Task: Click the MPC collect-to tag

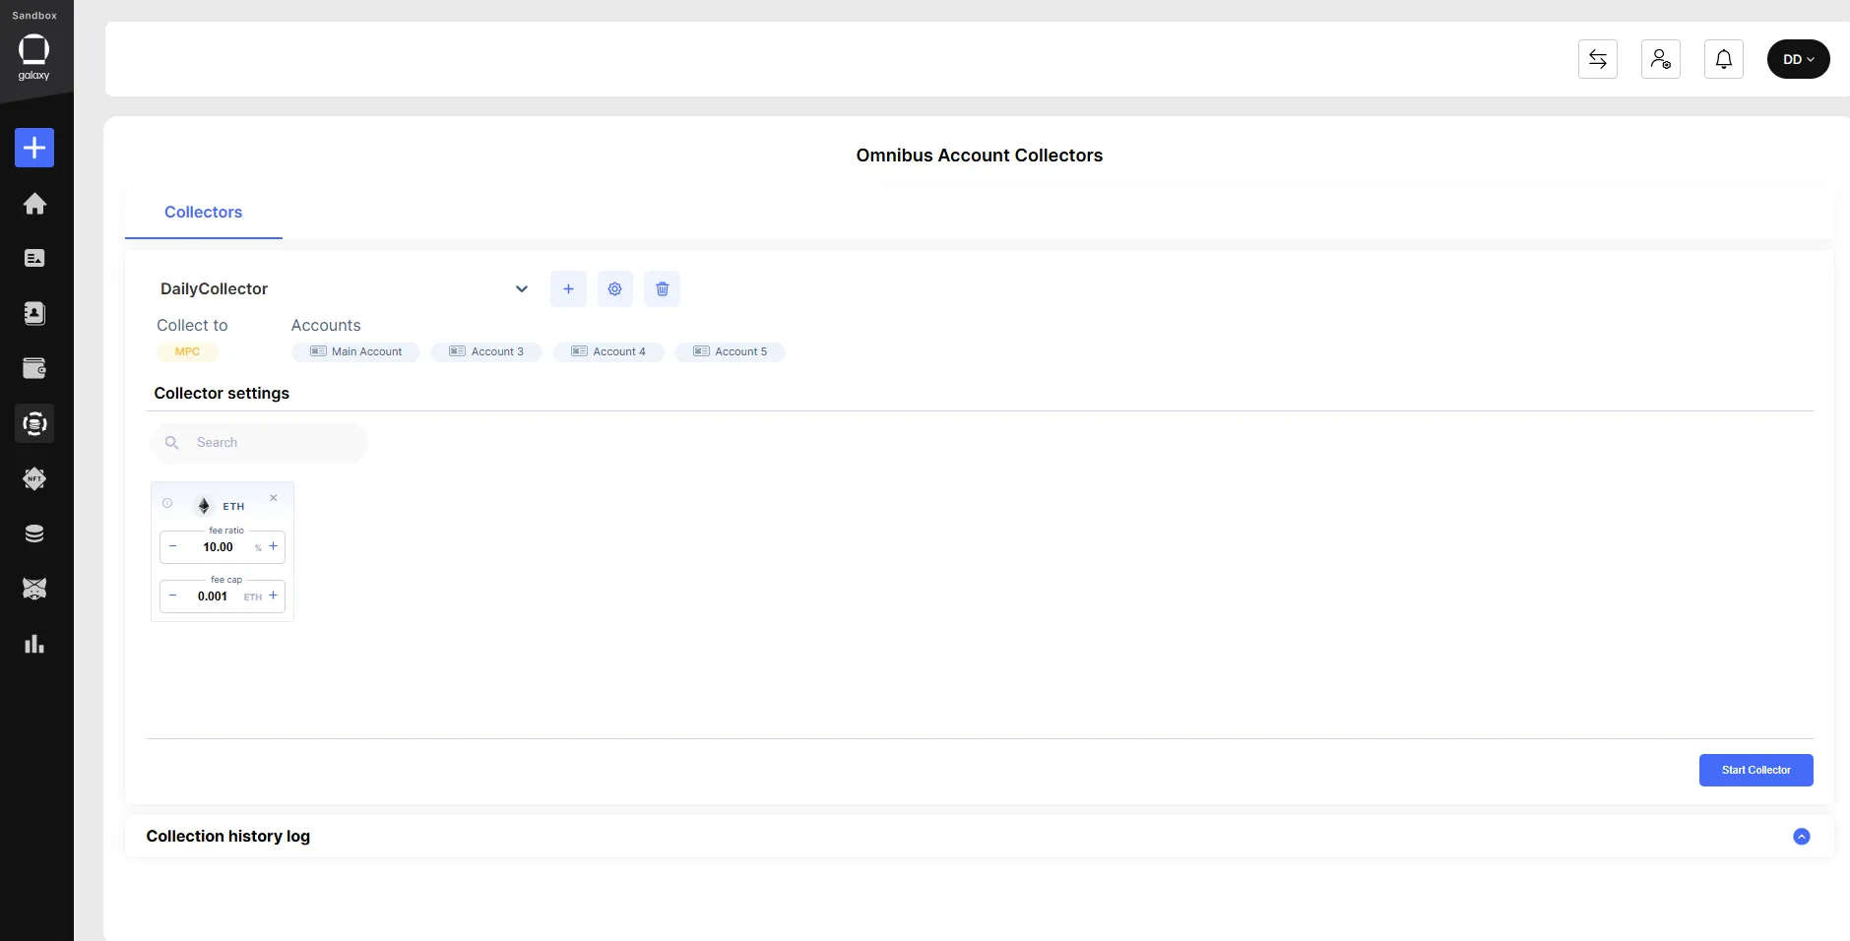Action: [x=187, y=351]
